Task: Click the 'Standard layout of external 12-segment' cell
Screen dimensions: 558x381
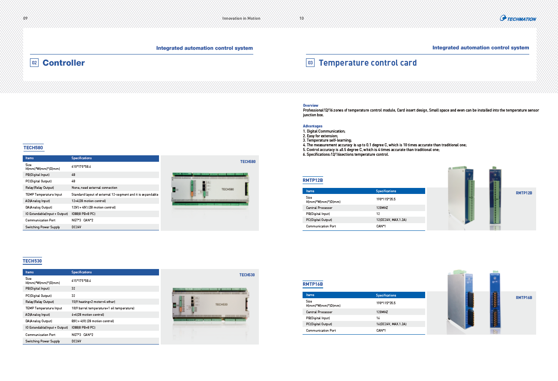Action: 115,194
